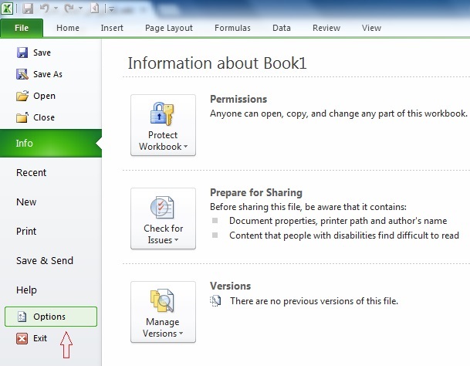Screen dimensions: 470x366
Task: Click the Save floppy icon in quick access toolbar
Action: [x=28, y=8]
